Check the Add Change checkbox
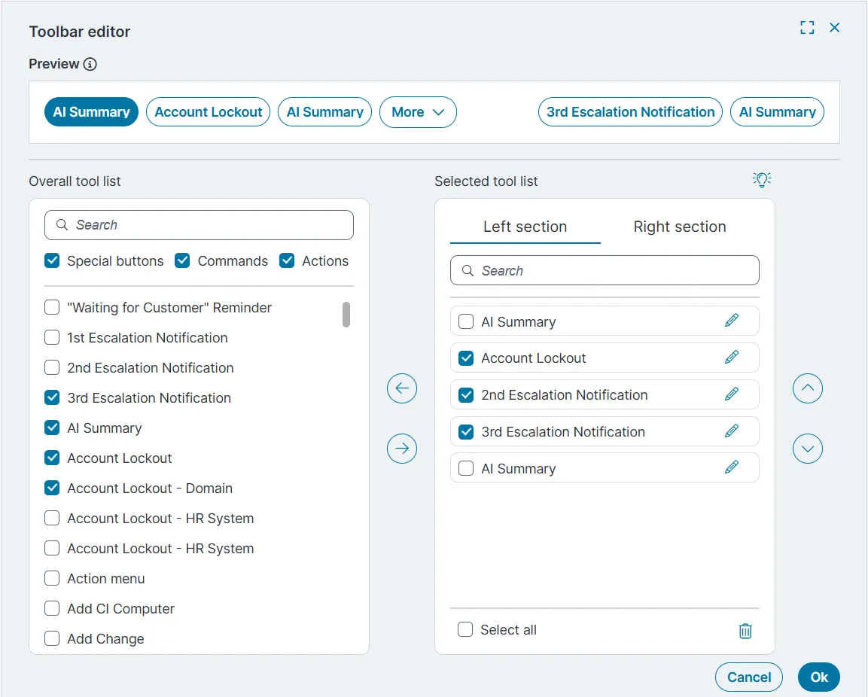This screenshot has height=697, width=868. pos(52,638)
